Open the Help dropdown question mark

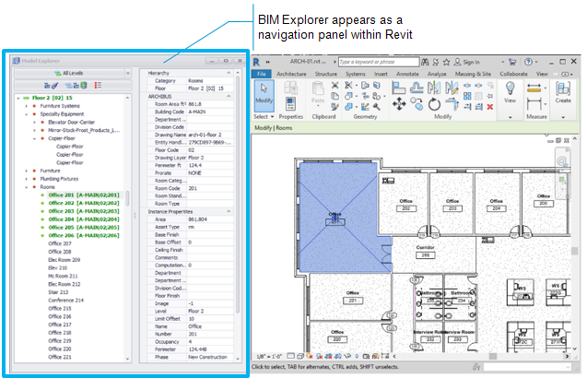[528, 62]
